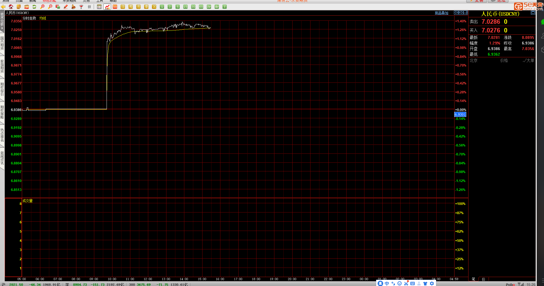Open the 国内期货 sidebar tab
Image resolution: width=544 pixels, height=286 pixels.
(x=2, y=43)
